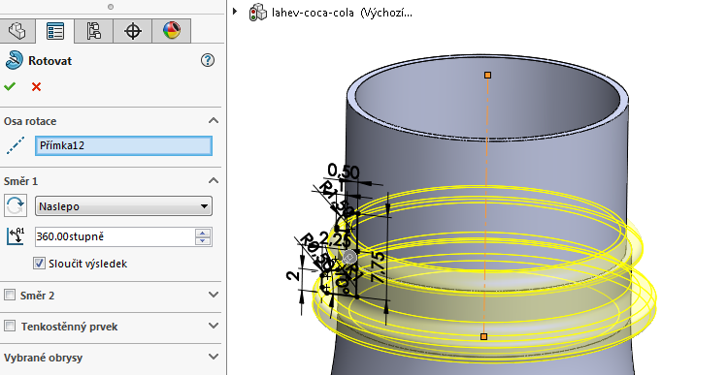Open help for the Rotovat feature
Viewport: 728px width, 375px height.
(x=208, y=60)
